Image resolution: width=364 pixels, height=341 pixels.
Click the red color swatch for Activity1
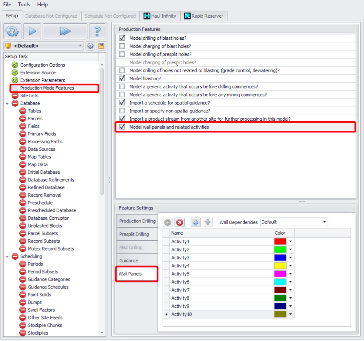280,242
